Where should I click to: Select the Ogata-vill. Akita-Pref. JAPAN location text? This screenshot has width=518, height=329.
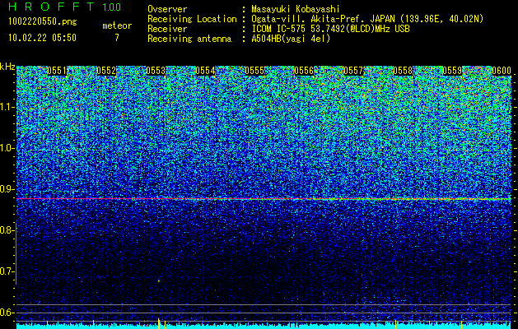coord(367,19)
